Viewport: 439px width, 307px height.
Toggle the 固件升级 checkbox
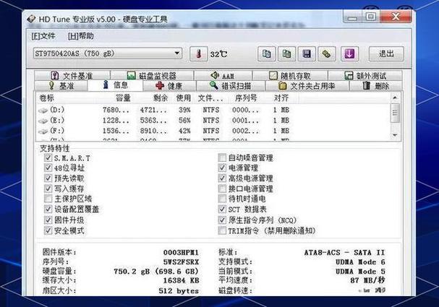tap(48, 220)
